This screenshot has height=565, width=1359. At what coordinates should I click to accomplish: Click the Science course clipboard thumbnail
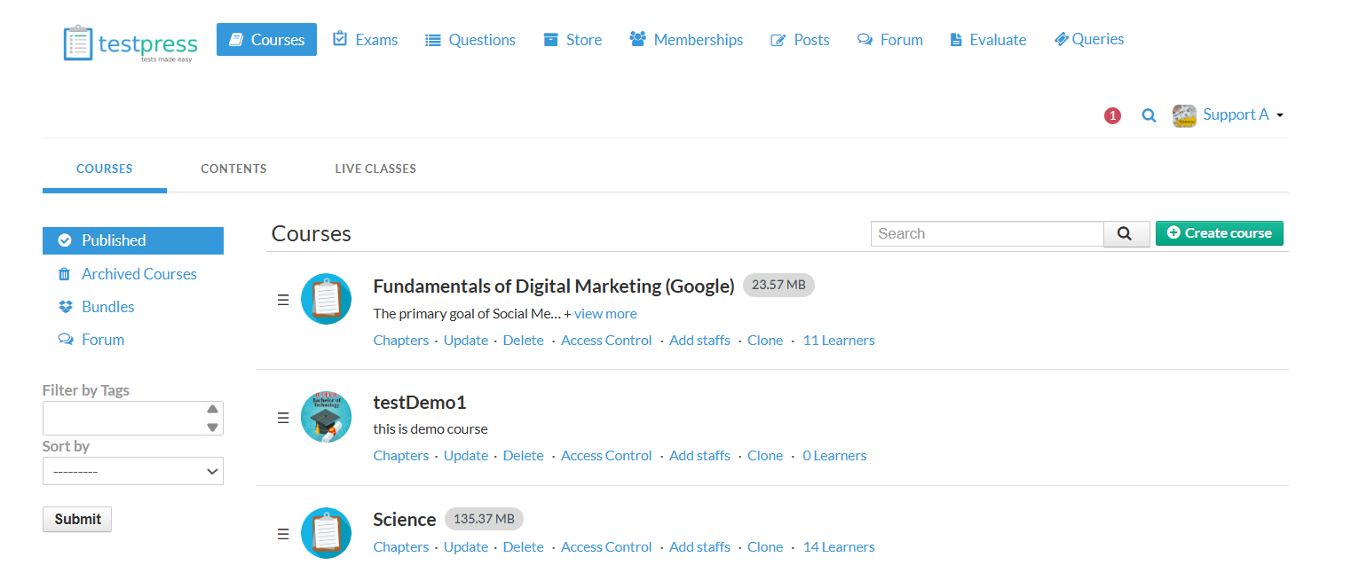(326, 532)
